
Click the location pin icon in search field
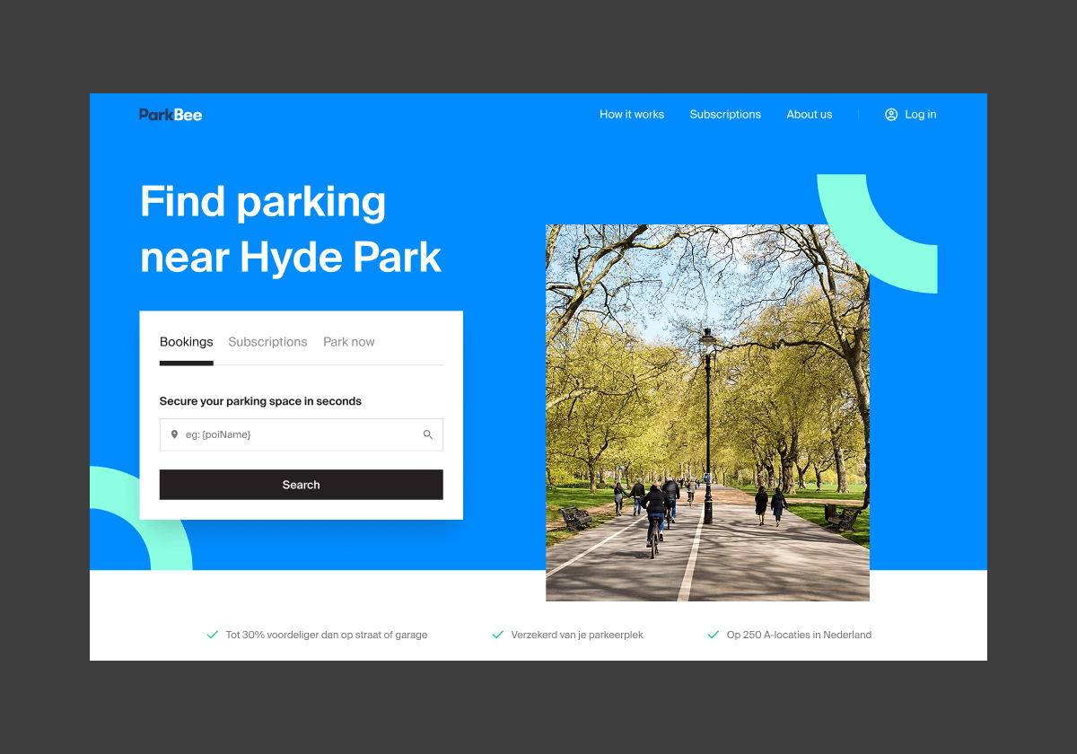coord(174,434)
